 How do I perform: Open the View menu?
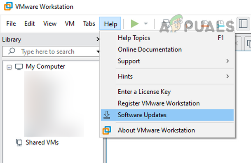pos(50,23)
